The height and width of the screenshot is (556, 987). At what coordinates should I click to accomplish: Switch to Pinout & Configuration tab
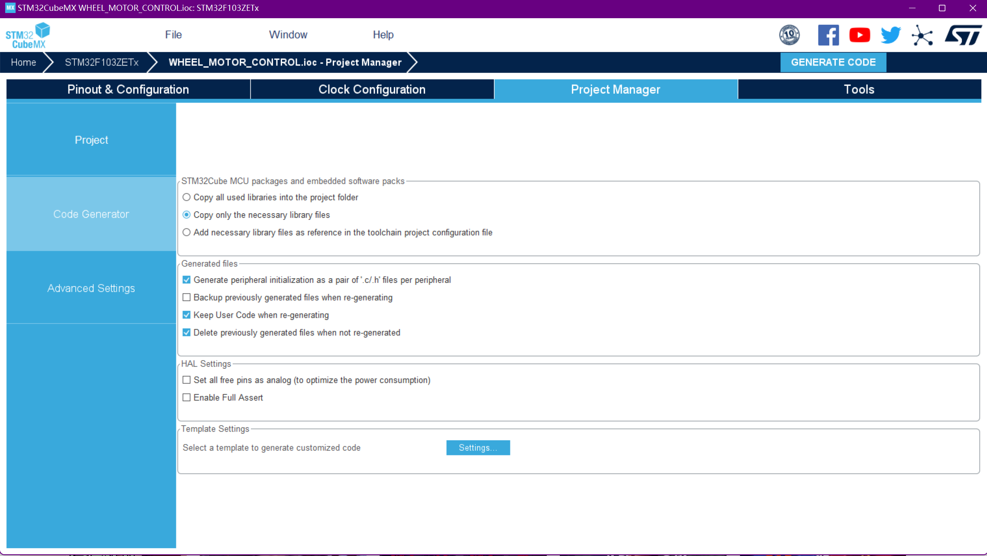point(128,89)
